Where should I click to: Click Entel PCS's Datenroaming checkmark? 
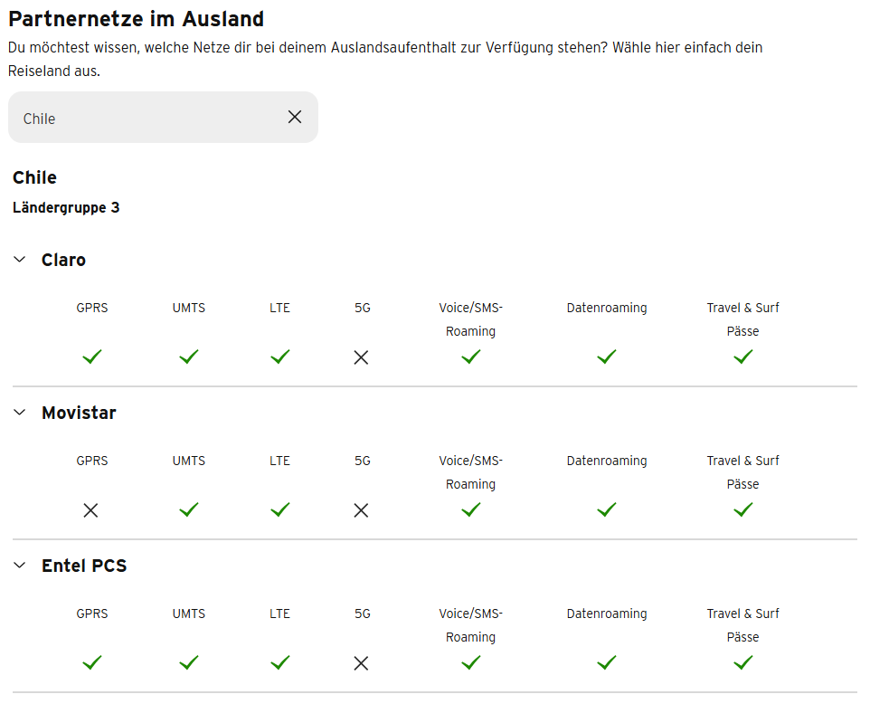tap(607, 663)
